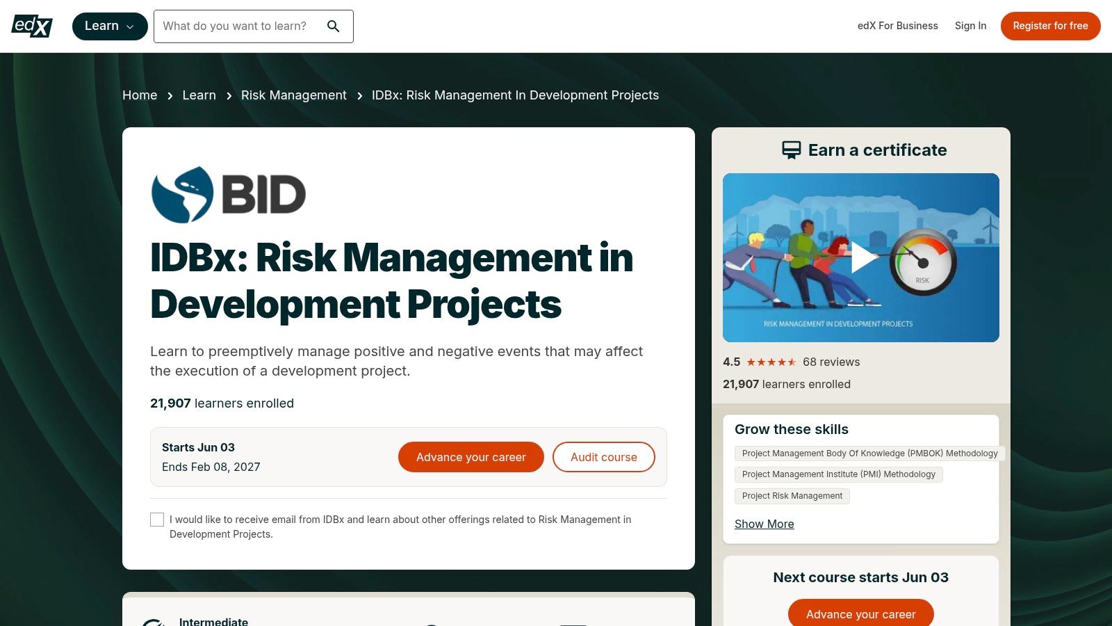This screenshot has height=626, width=1112.
Task: Select Project Risk Management skill tag
Action: point(792,496)
